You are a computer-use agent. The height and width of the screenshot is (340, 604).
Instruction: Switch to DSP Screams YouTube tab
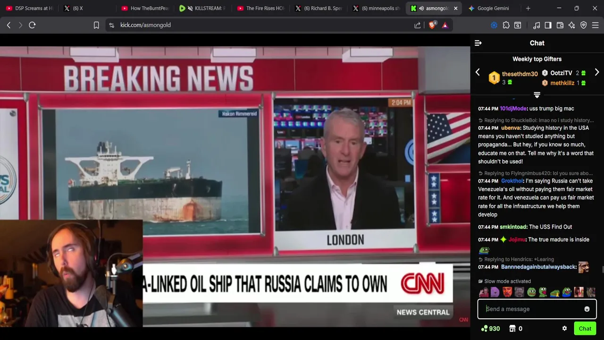pos(29,8)
